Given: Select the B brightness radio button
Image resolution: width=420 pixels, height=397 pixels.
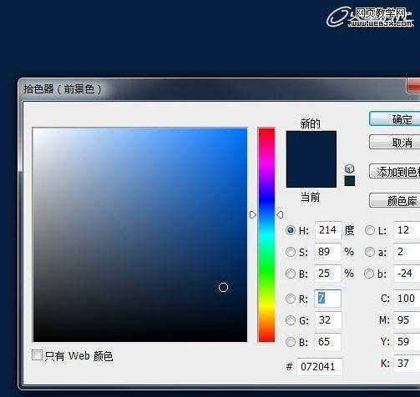Looking at the screenshot, I should 291,274.
